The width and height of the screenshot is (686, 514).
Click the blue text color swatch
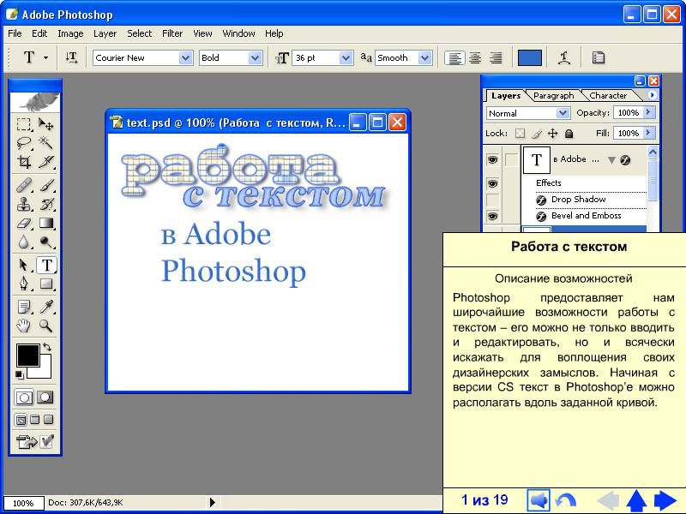530,57
